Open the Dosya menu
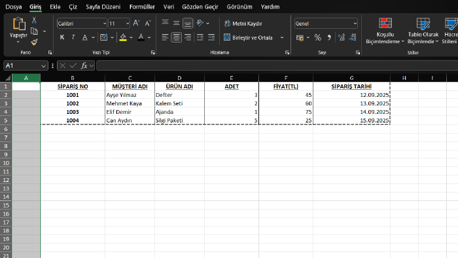The width and height of the screenshot is (458, 258). click(x=14, y=7)
